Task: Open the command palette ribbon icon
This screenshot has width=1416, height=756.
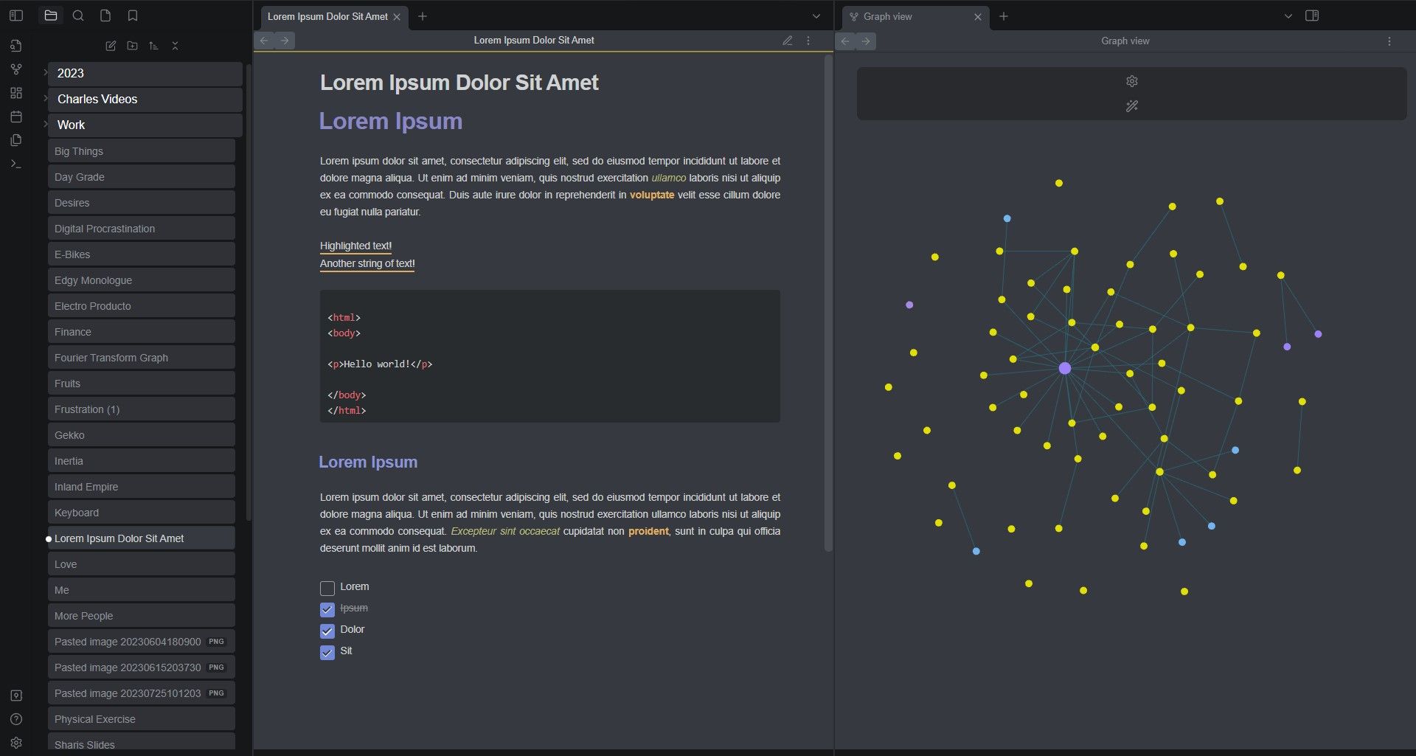Action: pyautogui.click(x=16, y=164)
